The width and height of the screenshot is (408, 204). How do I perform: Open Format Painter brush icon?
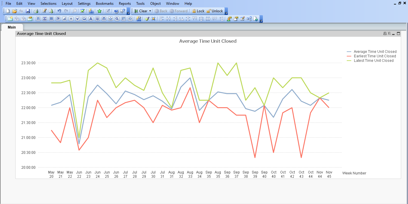[x=147, y=19]
